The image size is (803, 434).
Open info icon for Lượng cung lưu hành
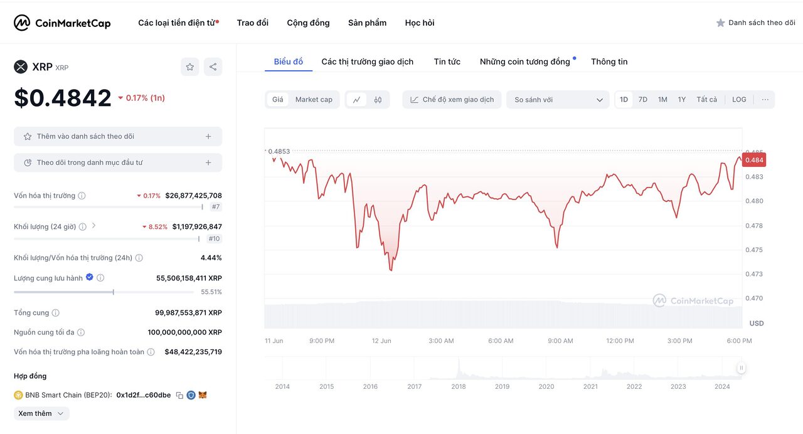[100, 278]
